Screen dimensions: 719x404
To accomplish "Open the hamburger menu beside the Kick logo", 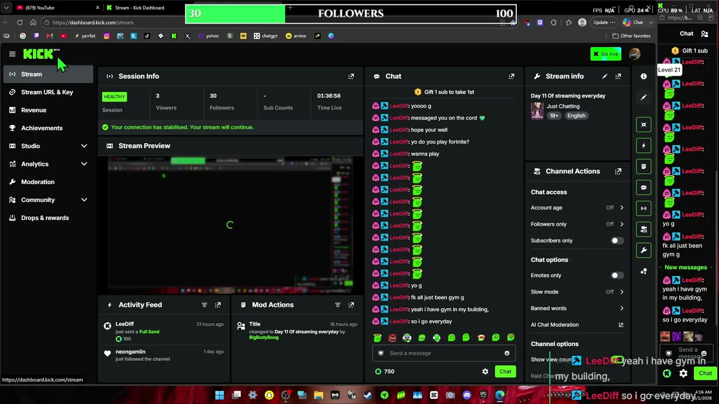I will coord(12,54).
